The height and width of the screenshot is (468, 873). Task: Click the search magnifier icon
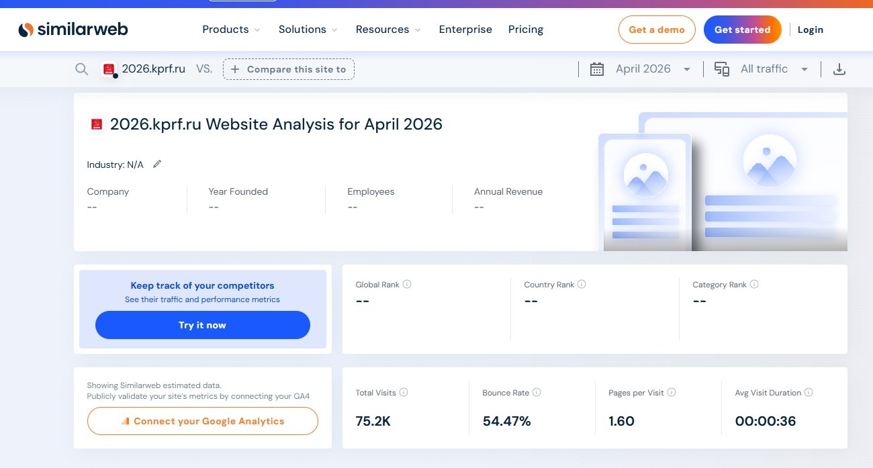[x=81, y=69]
